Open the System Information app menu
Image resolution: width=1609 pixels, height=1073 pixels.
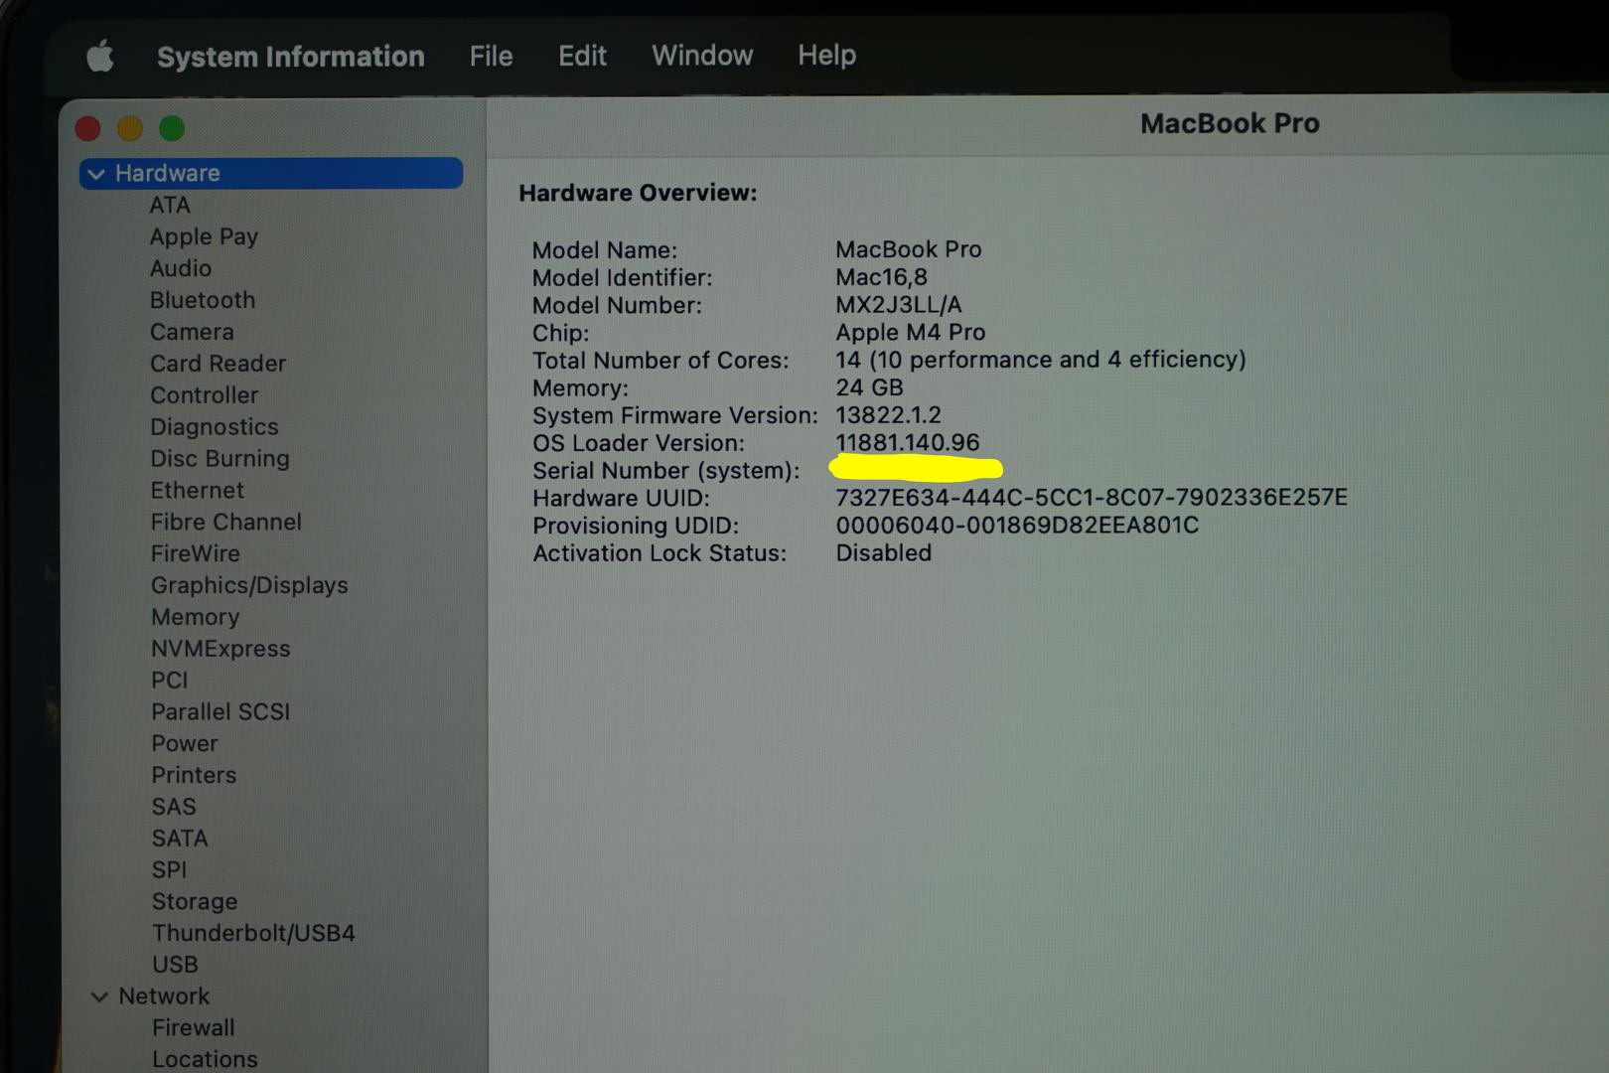coord(290,57)
